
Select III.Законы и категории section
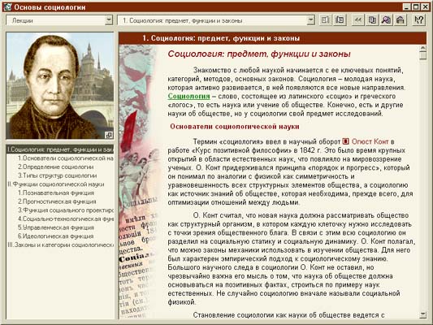click(x=60, y=245)
